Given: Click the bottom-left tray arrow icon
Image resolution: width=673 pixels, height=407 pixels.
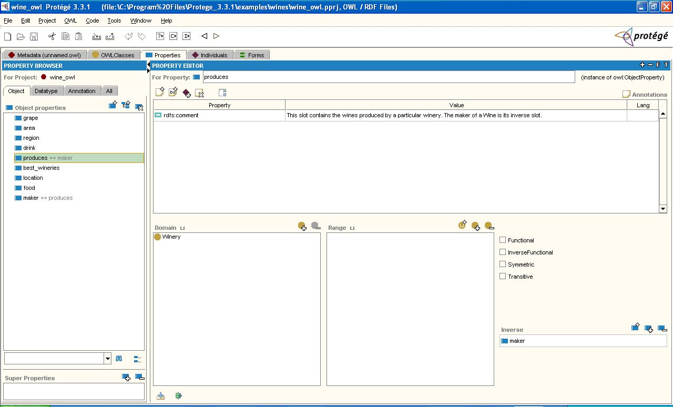Looking at the screenshot, I should [x=161, y=395].
